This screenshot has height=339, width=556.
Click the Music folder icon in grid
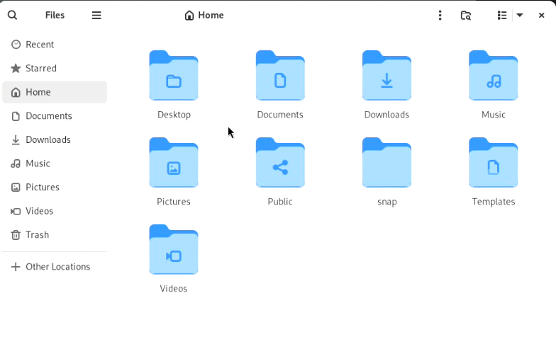[494, 76]
